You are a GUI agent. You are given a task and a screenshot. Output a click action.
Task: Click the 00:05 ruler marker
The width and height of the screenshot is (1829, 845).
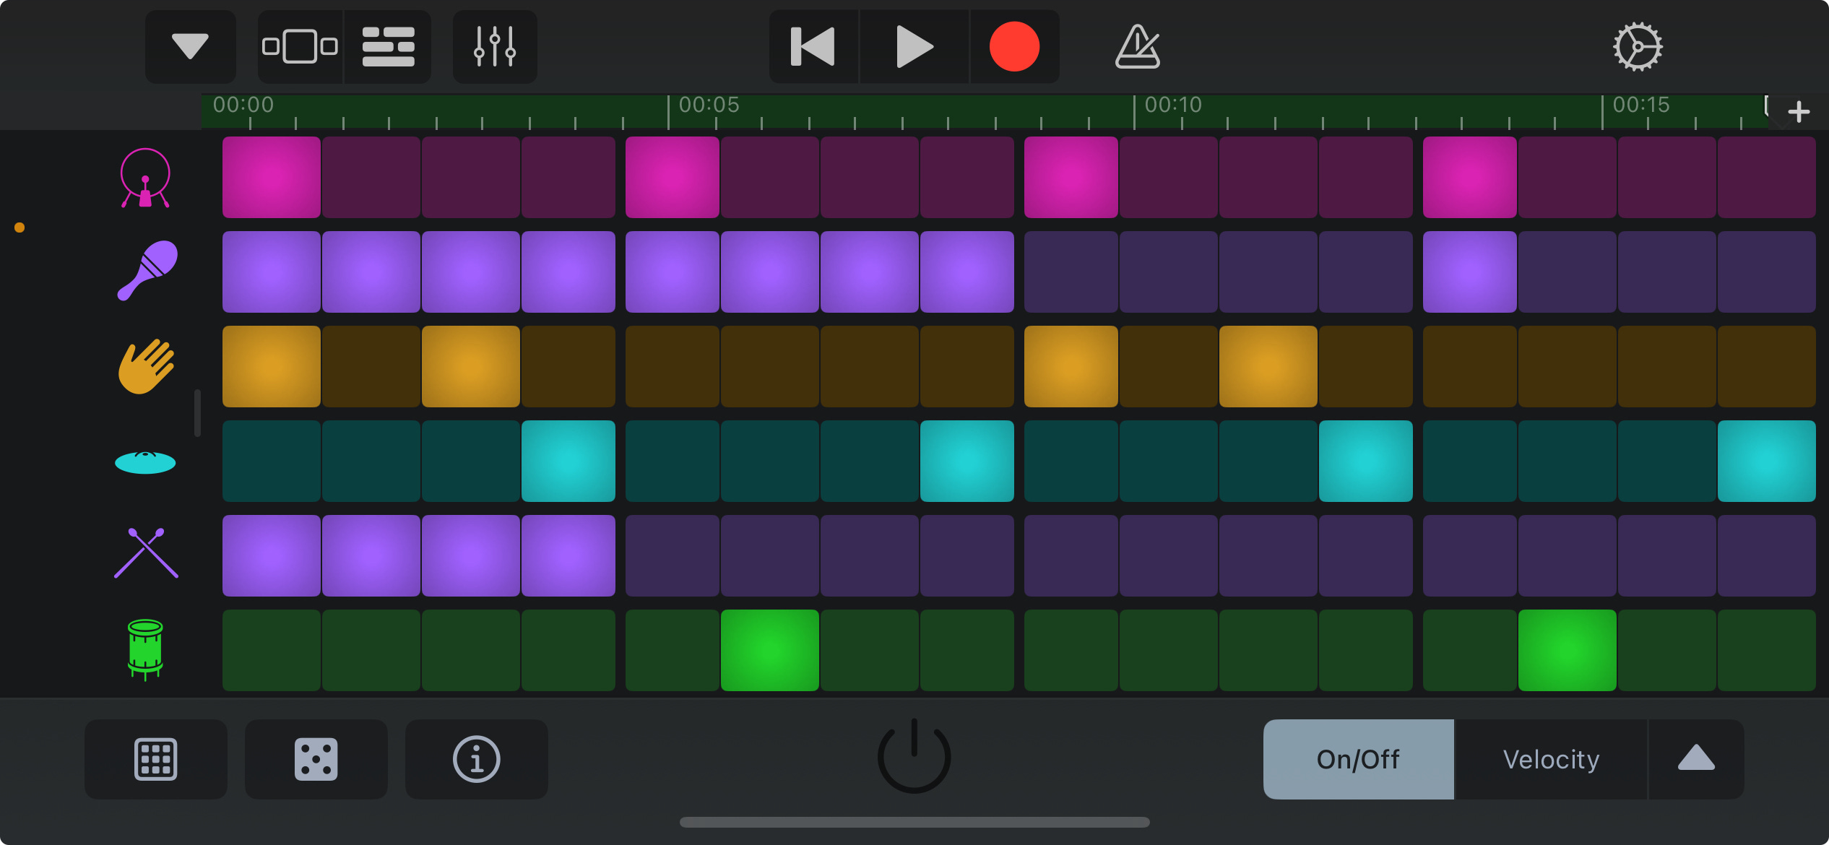(708, 106)
